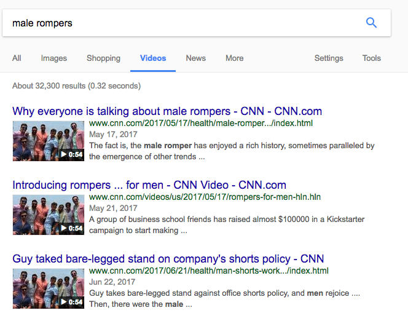Play the second result's 0:54 video badge
The width and height of the screenshot is (408, 321).
pos(72,229)
